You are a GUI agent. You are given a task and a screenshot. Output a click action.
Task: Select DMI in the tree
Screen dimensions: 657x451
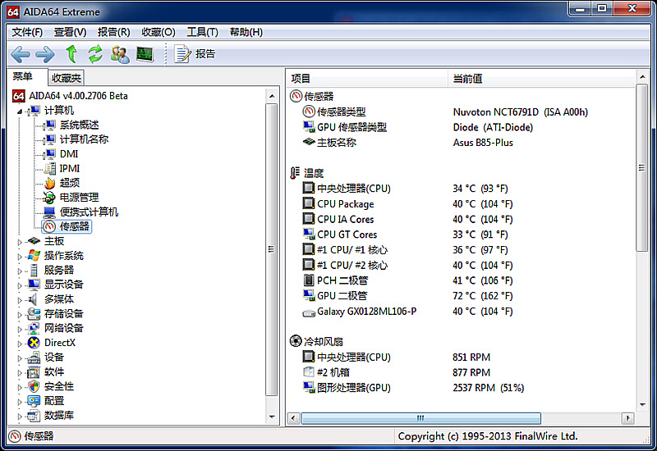(x=69, y=154)
